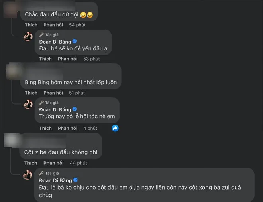The width and height of the screenshot is (263, 202).
Task: Click Tác giả pencil icon on 'Đau bé sẽ' reply
Action: (x=41, y=34)
